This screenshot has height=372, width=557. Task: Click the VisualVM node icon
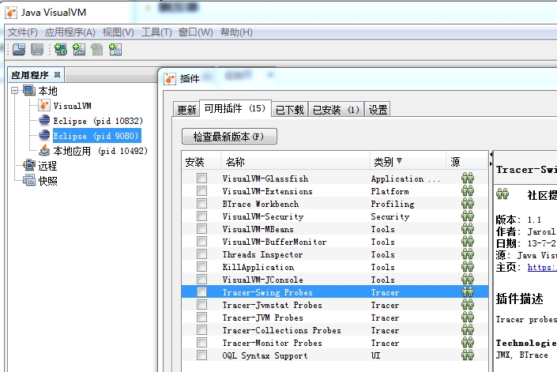point(44,105)
